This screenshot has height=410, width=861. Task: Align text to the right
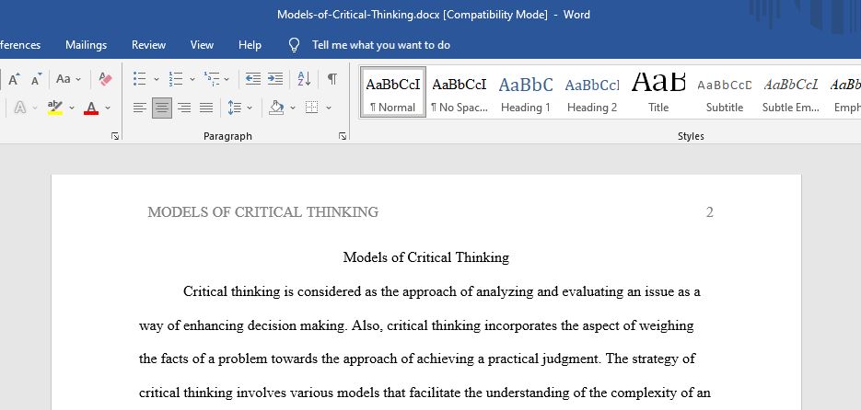click(x=184, y=108)
